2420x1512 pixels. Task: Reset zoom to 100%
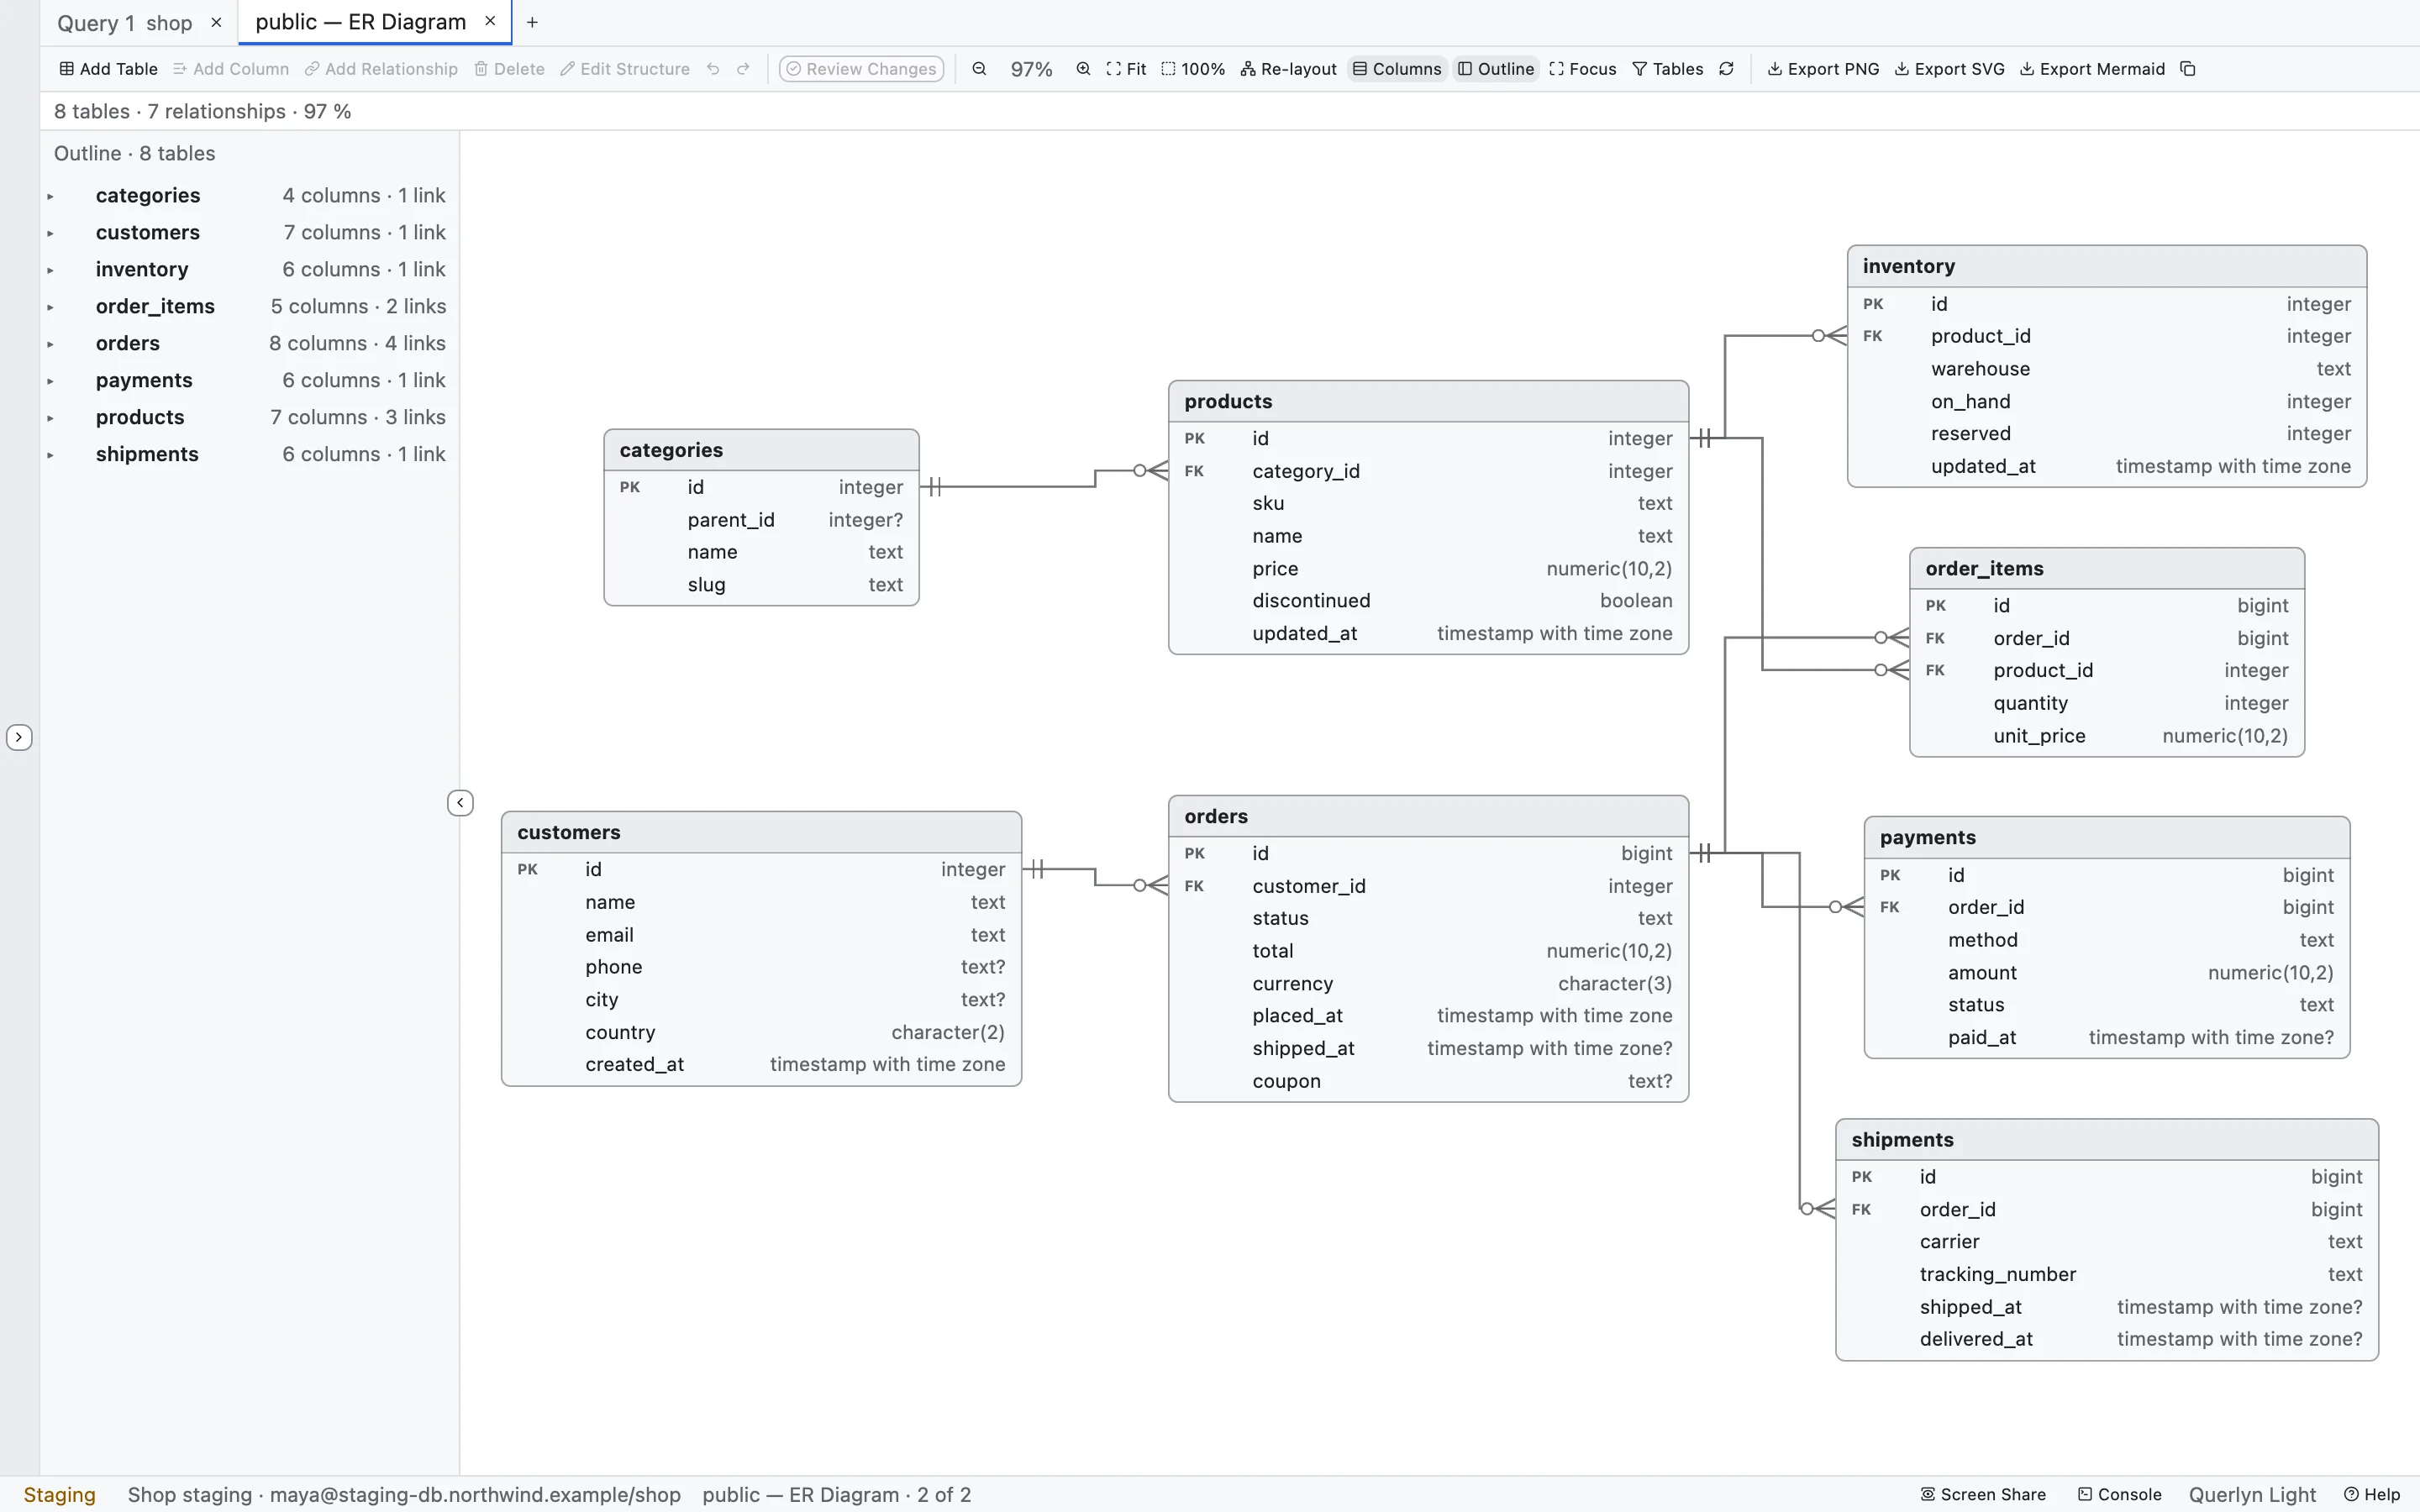[1192, 69]
